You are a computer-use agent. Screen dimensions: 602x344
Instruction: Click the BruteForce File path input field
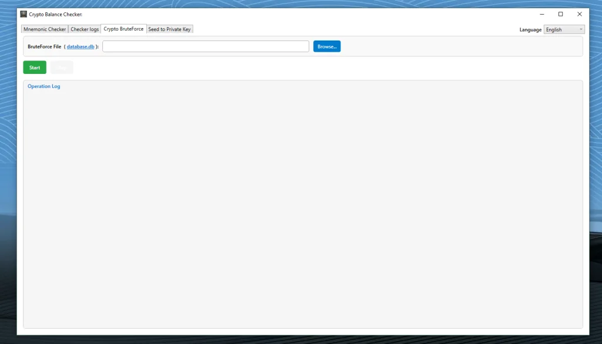[206, 46]
